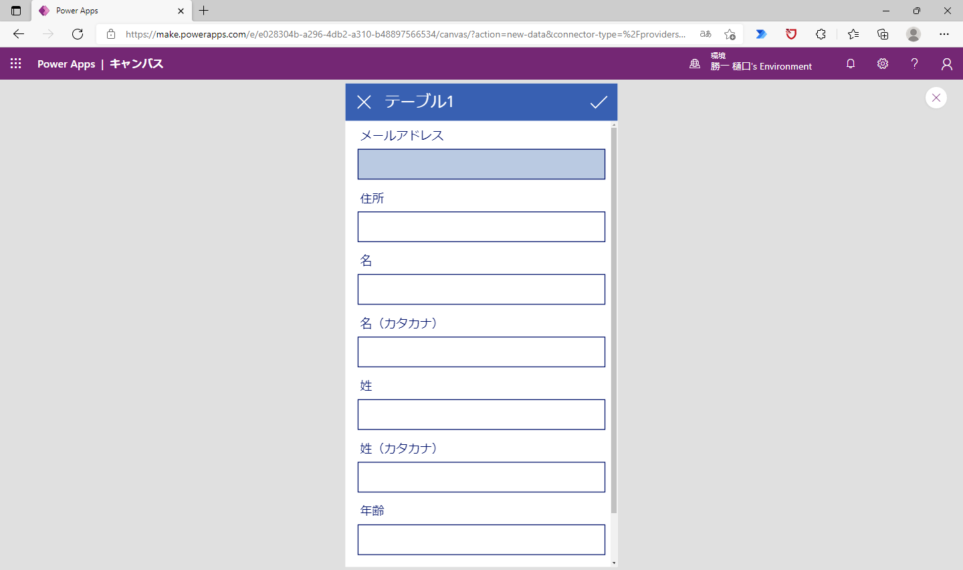Click the translate page icon in address bar
Image resolution: width=963 pixels, height=570 pixels.
pyautogui.click(x=706, y=34)
